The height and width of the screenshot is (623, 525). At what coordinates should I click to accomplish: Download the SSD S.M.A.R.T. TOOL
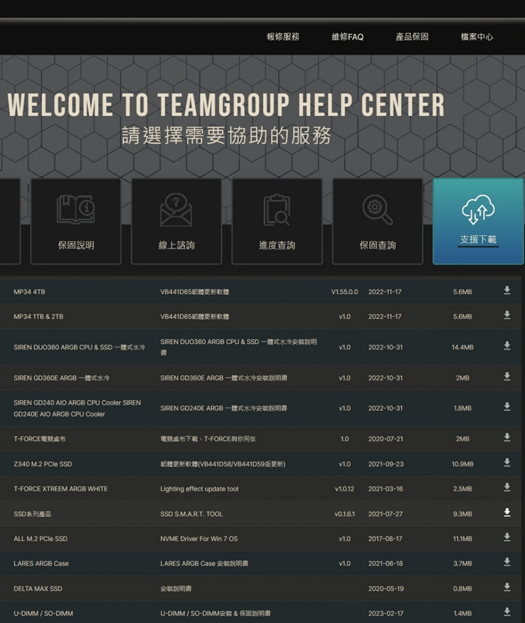coord(507,513)
